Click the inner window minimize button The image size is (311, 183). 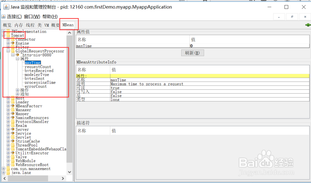[279, 17]
